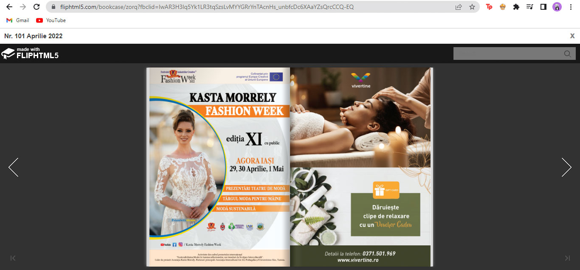Click the phone number 0371.501.969
The image size is (580, 270).
pos(379,254)
